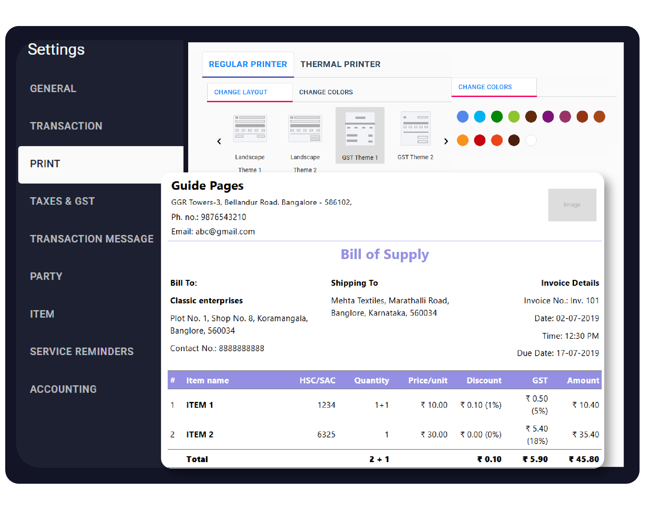645x508 pixels.
Task: Open Taxes & GST settings
Action: (62, 201)
